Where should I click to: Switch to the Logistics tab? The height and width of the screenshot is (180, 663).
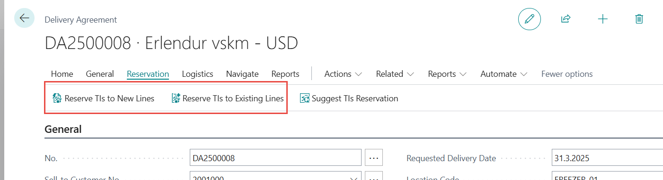coord(197,74)
